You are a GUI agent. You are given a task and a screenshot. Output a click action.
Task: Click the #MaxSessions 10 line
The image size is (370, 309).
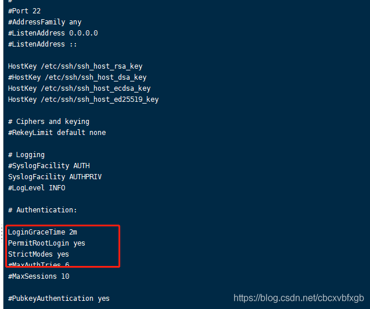pos(38,276)
